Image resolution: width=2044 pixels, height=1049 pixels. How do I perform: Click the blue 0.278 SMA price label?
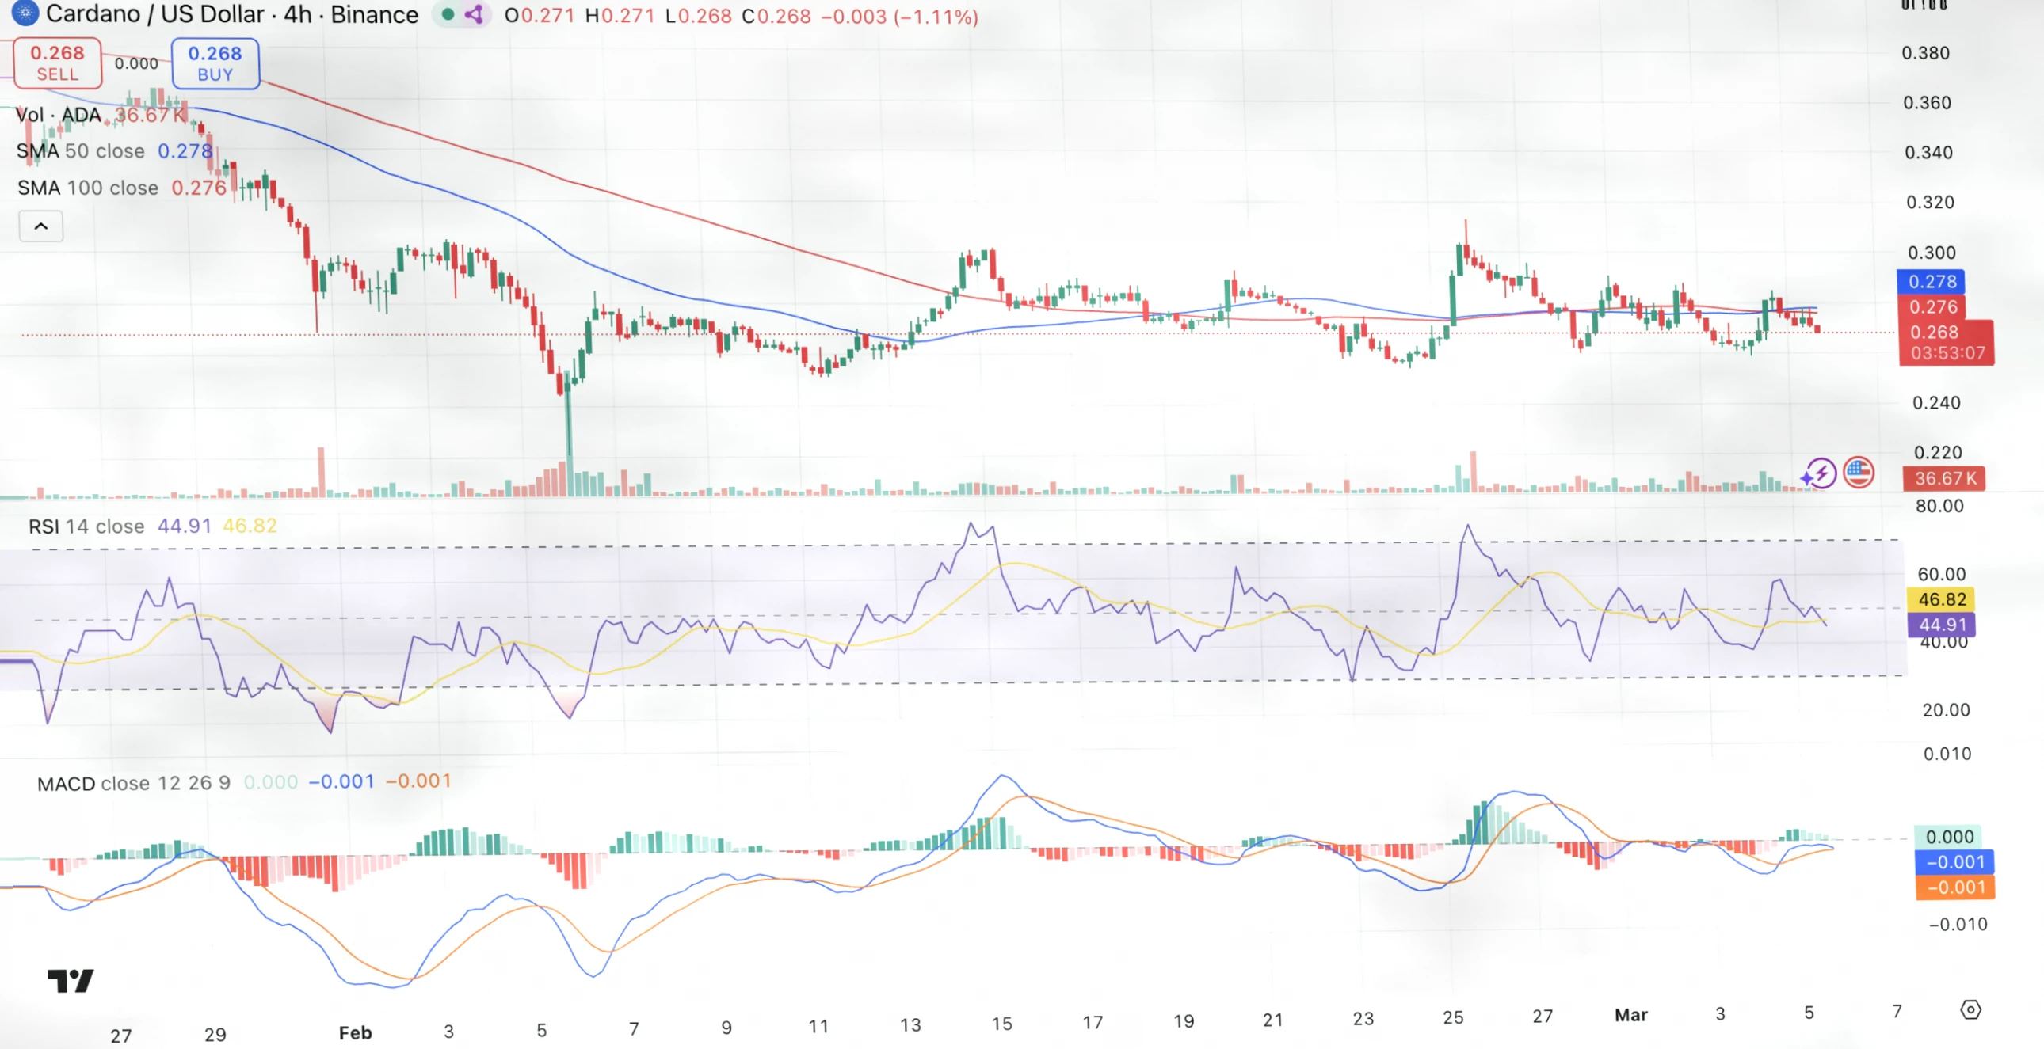[1932, 282]
